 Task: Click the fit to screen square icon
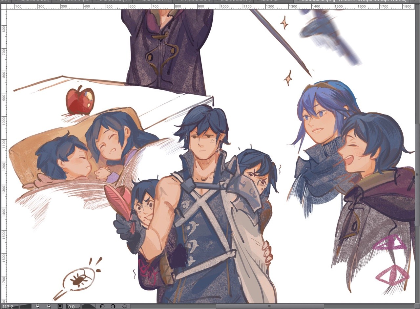click(60, 306)
